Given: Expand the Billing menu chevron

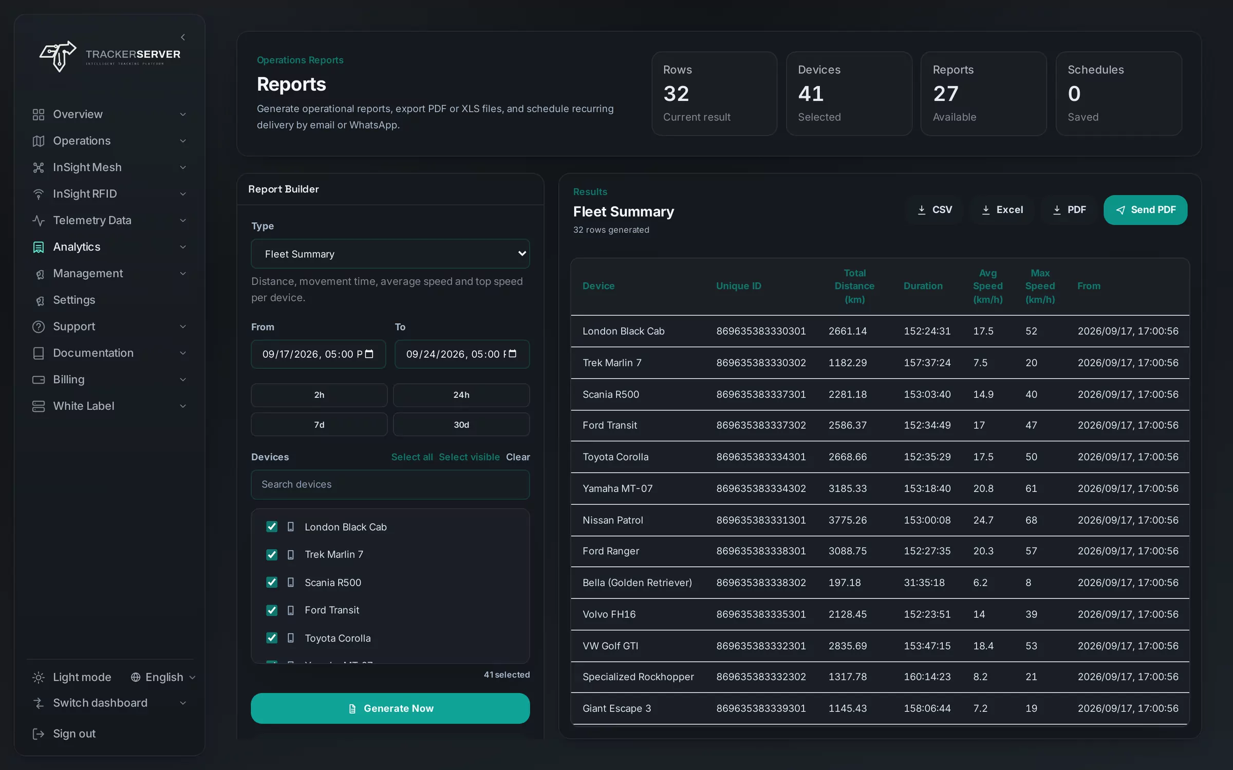Looking at the screenshot, I should [183, 379].
